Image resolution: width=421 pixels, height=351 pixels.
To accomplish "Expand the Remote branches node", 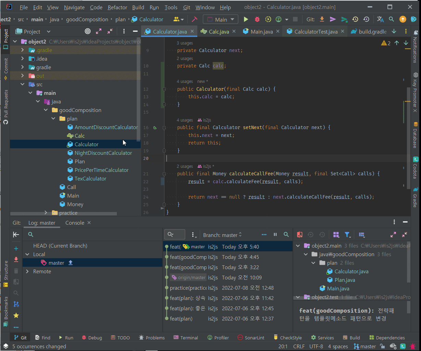I will point(27,272).
